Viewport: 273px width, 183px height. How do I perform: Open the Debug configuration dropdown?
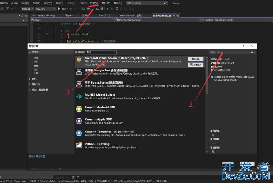point(27,9)
